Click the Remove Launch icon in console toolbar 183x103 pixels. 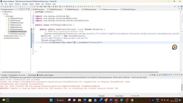click(152, 75)
